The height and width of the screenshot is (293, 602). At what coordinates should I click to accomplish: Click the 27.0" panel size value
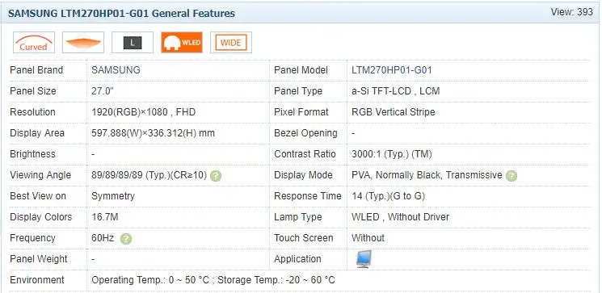click(103, 91)
